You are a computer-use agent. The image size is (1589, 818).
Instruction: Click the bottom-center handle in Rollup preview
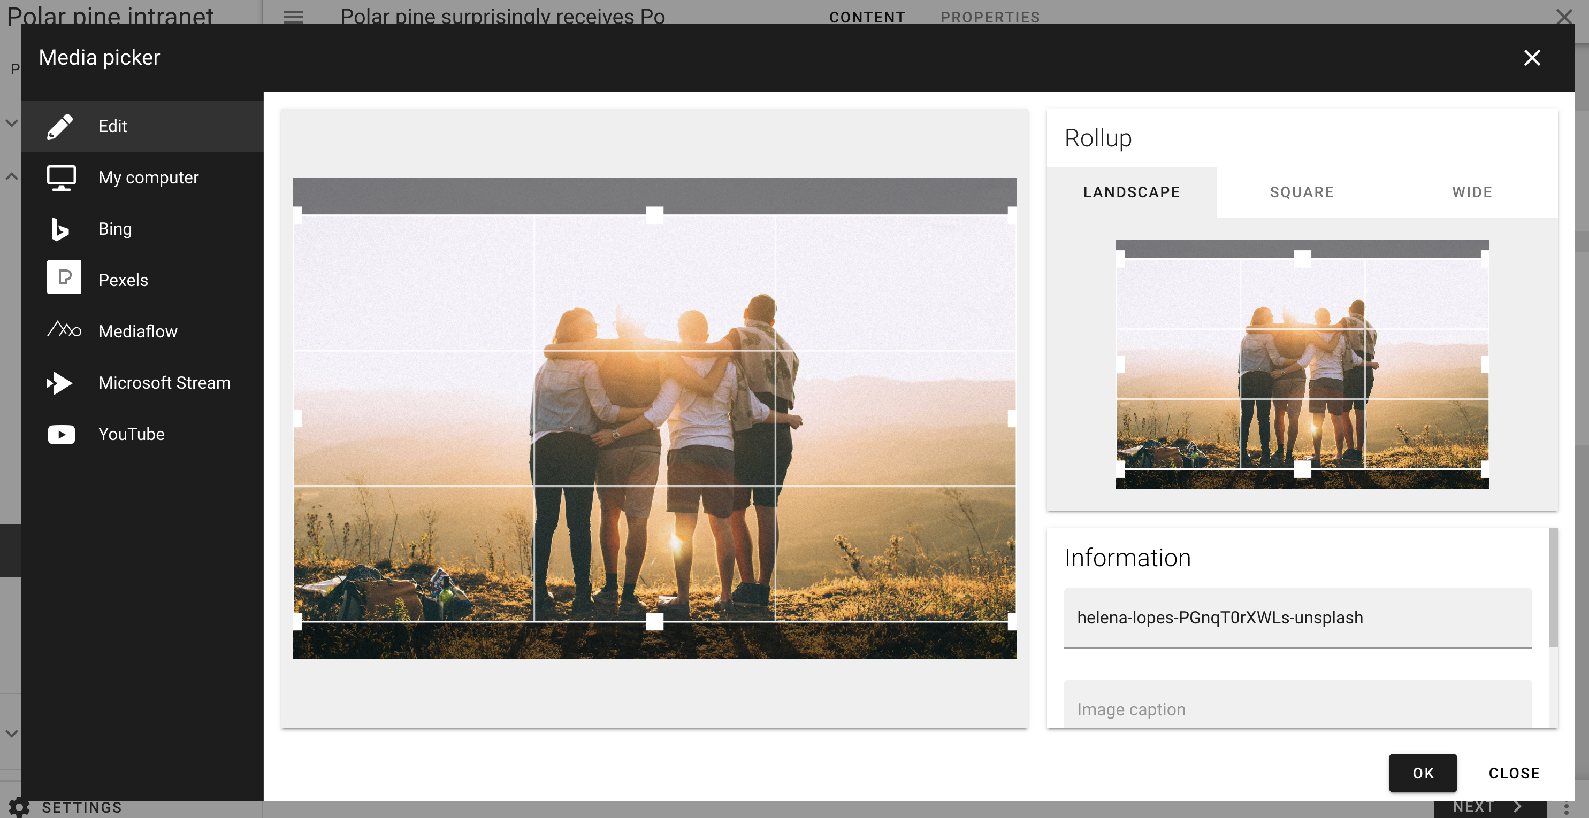(1302, 469)
